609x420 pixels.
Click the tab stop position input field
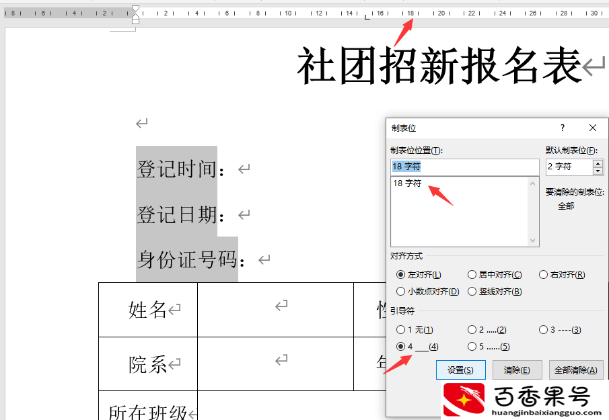[x=464, y=167]
